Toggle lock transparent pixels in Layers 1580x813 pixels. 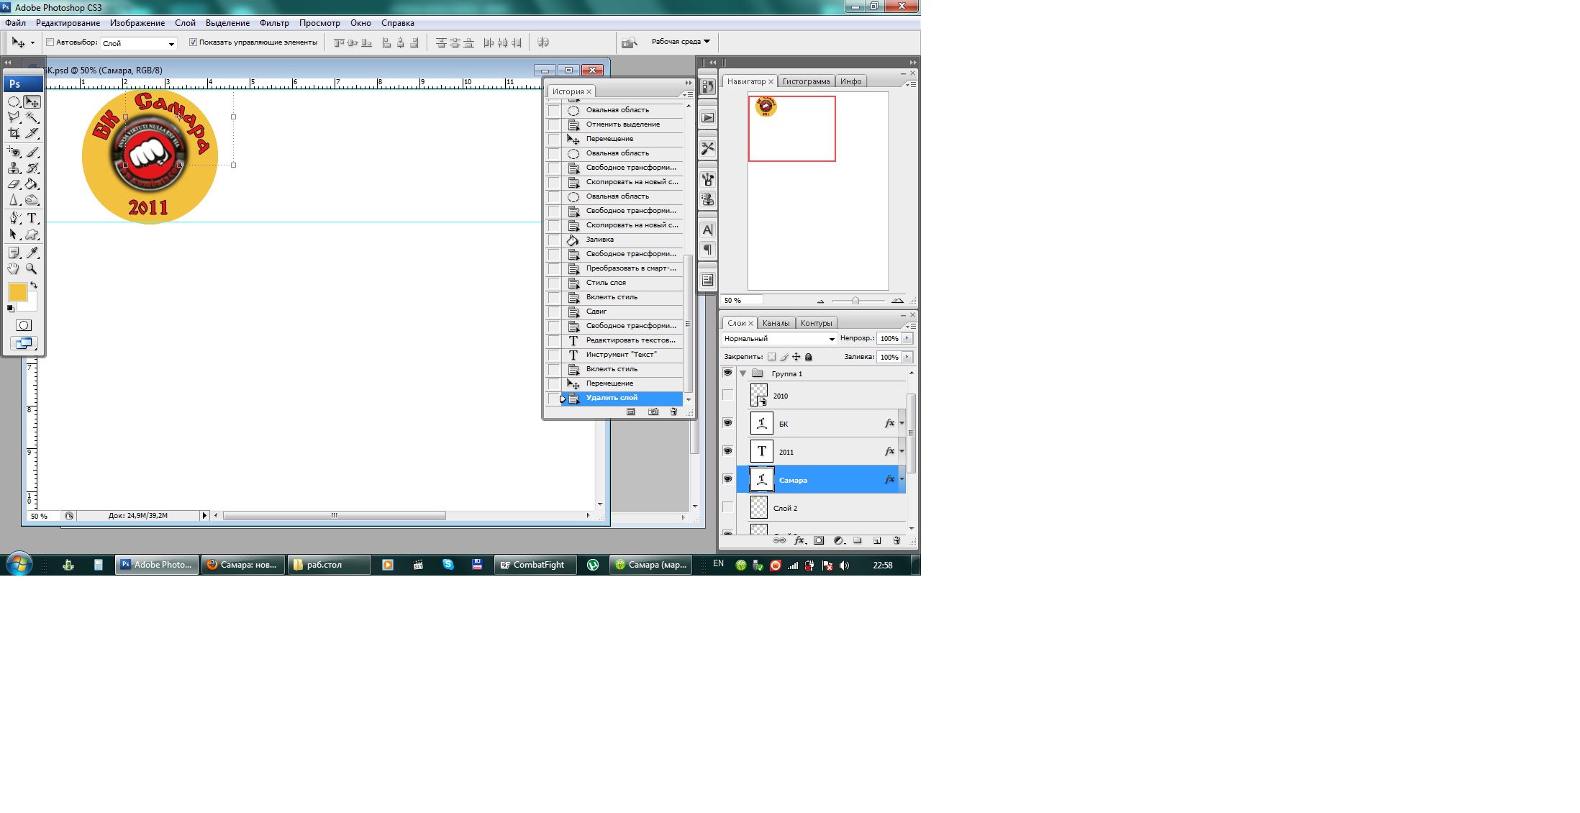pyautogui.click(x=771, y=357)
